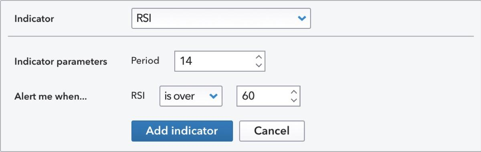The image size is (481, 152).
Task: Open the Indicator dropdown showing RSI
Action: coord(221,18)
